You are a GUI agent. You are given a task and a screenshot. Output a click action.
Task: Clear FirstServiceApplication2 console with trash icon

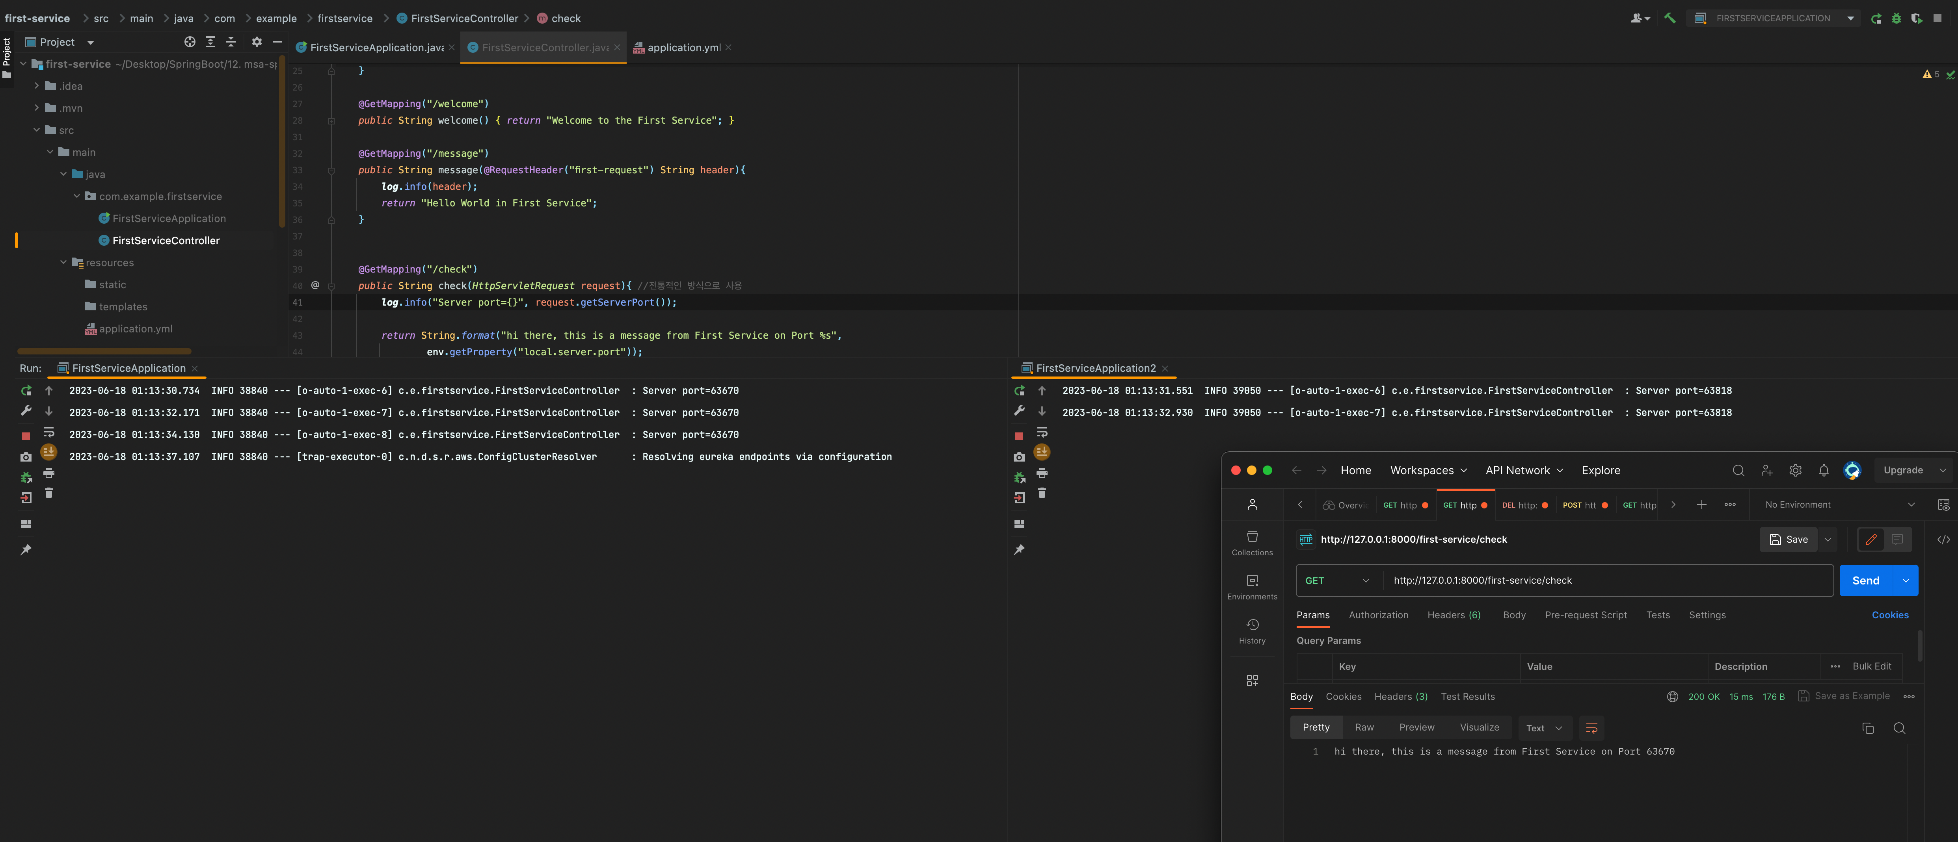pyautogui.click(x=1042, y=493)
